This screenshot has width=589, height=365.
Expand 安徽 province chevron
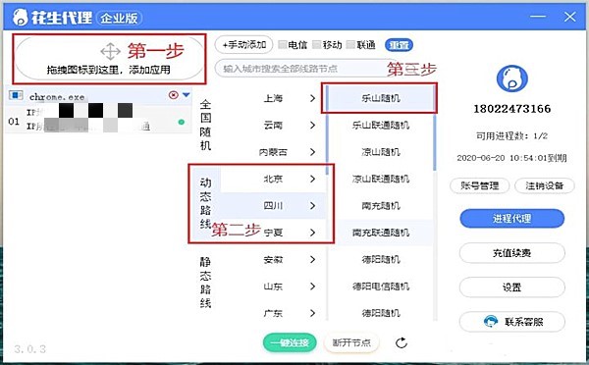(x=312, y=259)
